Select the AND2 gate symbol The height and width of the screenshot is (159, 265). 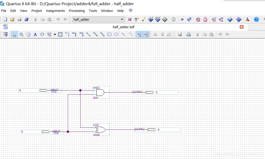101,93
